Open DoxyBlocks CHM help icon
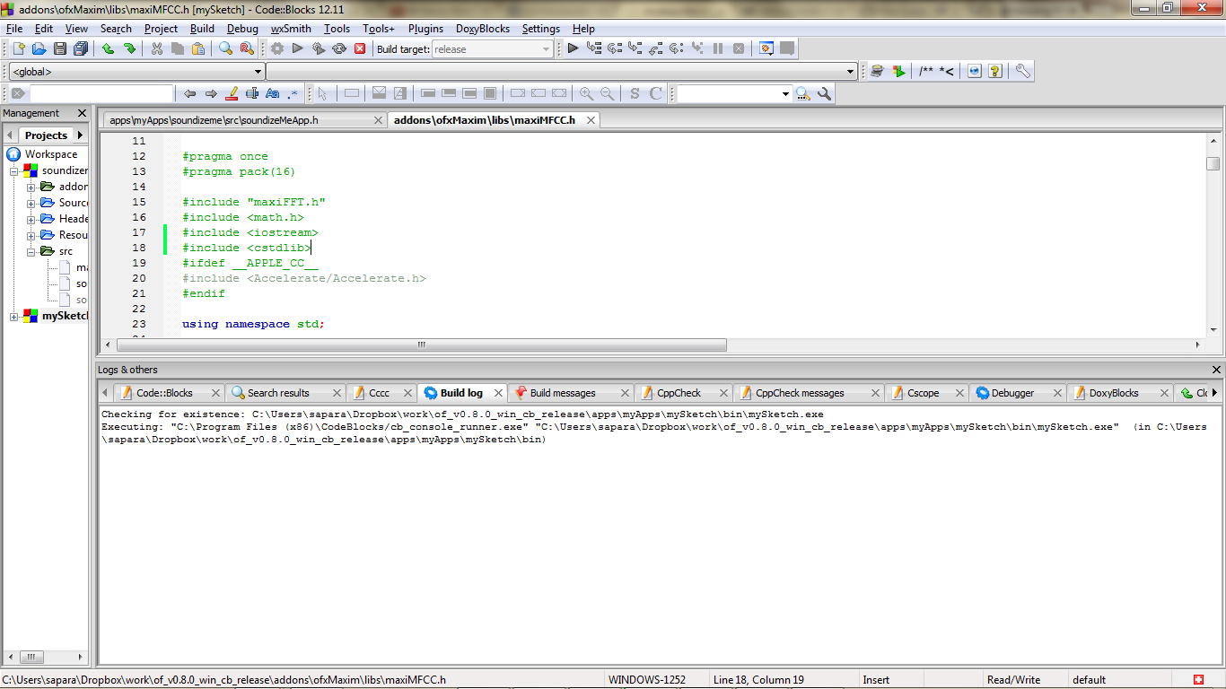Screen dimensions: 1226x689 [x=995, y=71]
